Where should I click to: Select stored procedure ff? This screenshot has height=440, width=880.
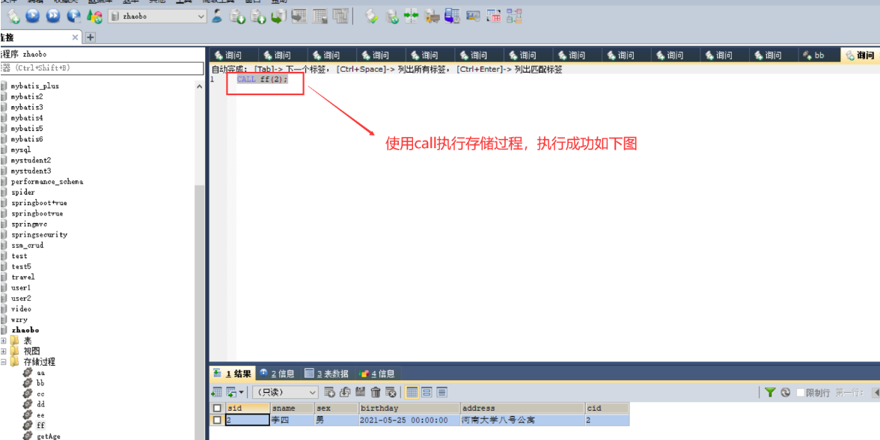[40, 425]
